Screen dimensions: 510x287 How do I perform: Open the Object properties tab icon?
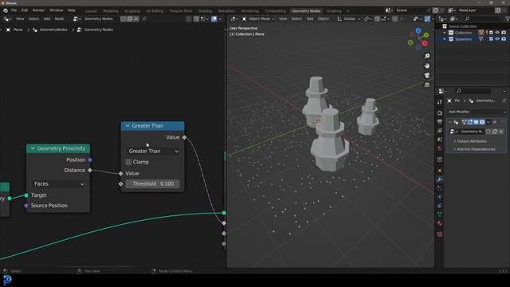[440, 171]
